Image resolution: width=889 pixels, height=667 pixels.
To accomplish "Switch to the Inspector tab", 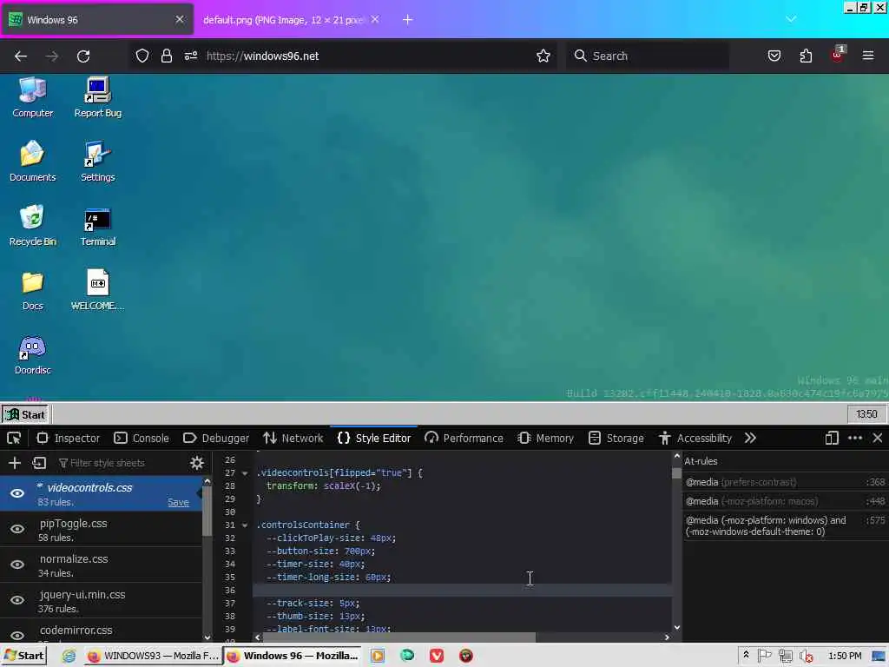I will click(x=68, y=438).
